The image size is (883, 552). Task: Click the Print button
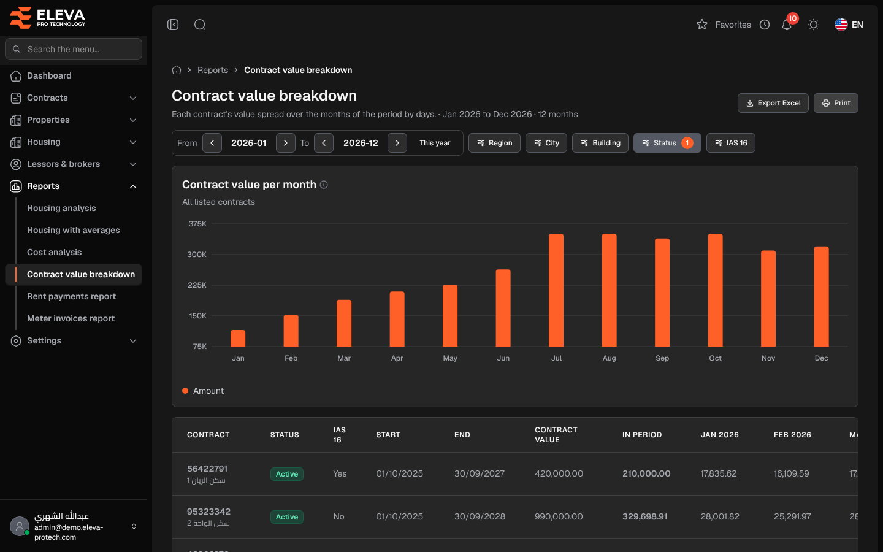pos(836,103)
